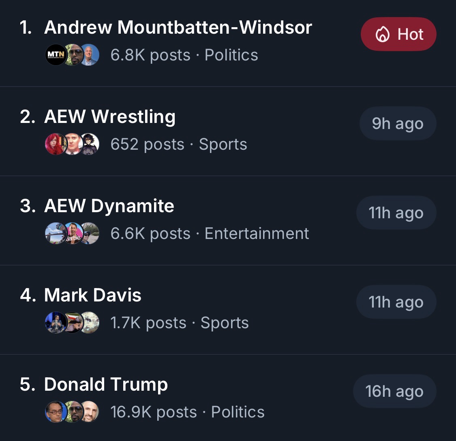Tap the "6.6K posts · Entertainment" label
456x441 pixels.
coord(210,234)
